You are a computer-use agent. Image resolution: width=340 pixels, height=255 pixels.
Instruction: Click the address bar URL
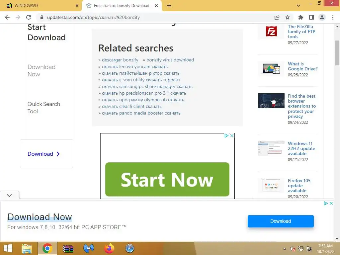tap(93, 17)
